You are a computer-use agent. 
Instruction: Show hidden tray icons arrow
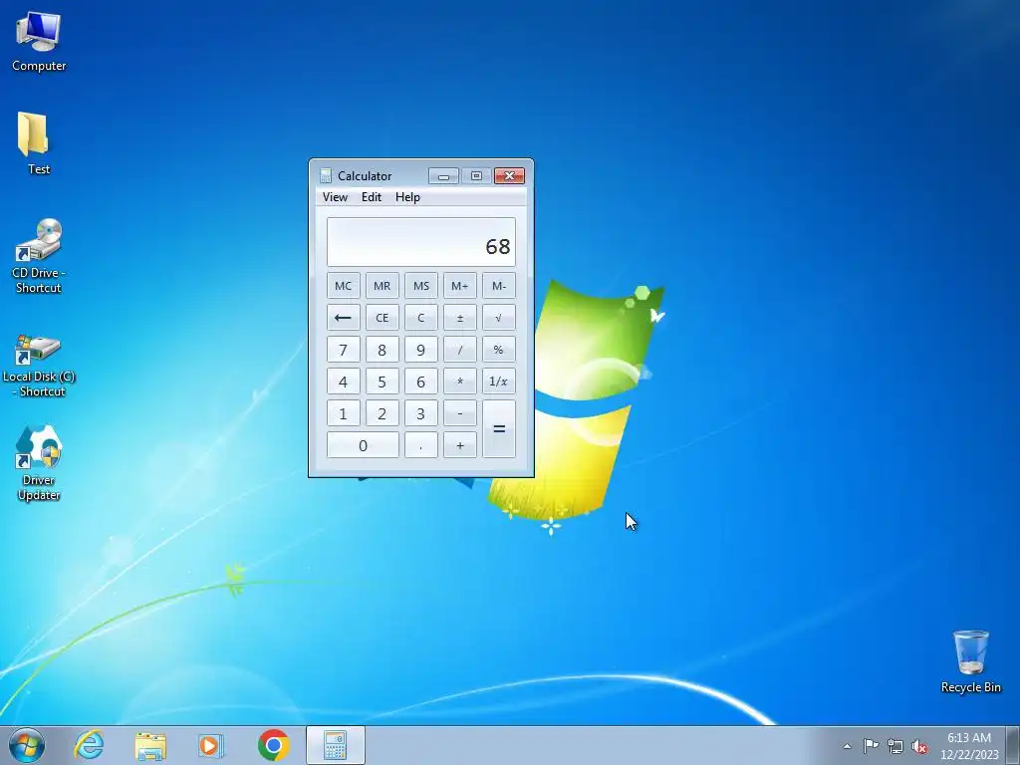click(847, 746)
